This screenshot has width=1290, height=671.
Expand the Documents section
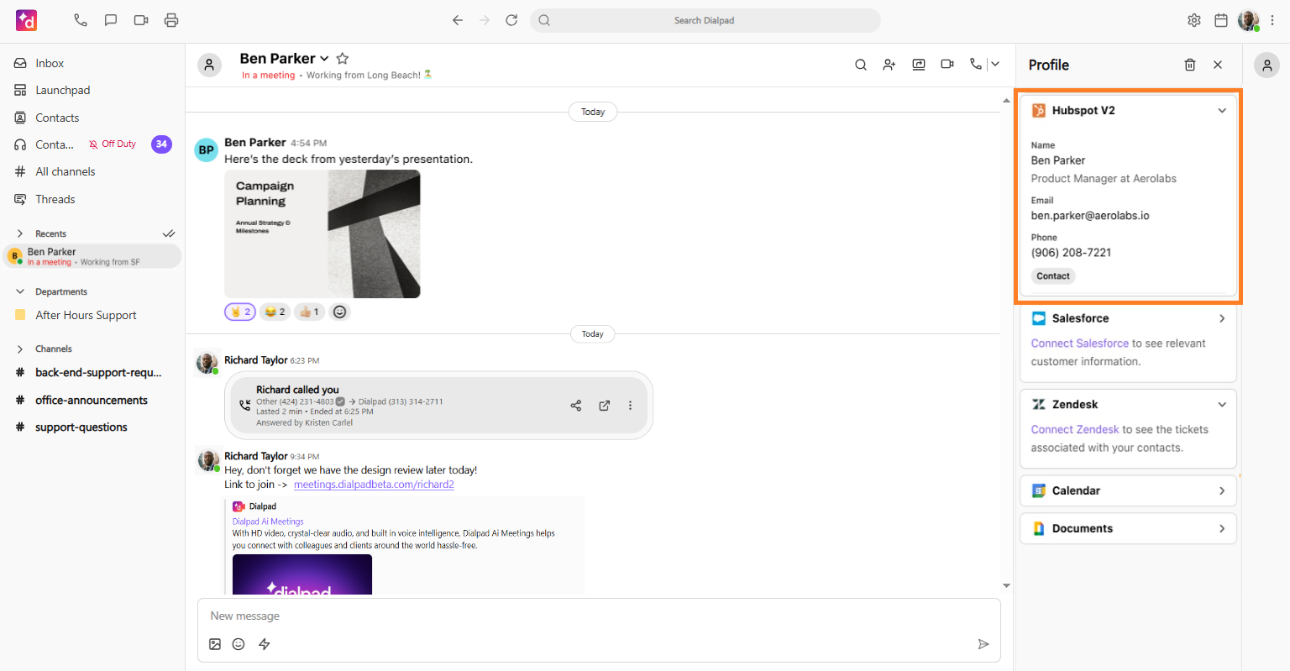pos(1222,528)
